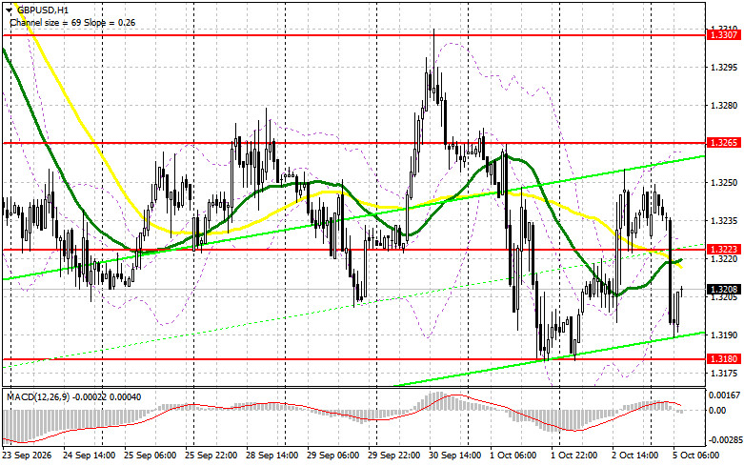This screenshot has width=744, height=466.
Task: Click the 29 Sep 22:00 time label
Action: [394, 456]
